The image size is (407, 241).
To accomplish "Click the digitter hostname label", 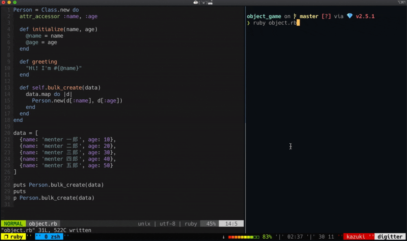I will (390, 236).
